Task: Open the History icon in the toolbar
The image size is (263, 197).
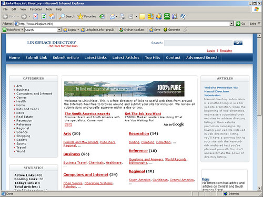Action: [x=102, y=16]
